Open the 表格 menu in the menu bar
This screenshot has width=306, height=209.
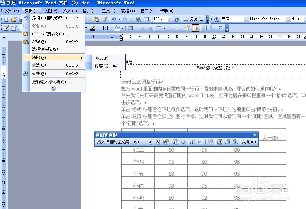[x=128, y=11]
